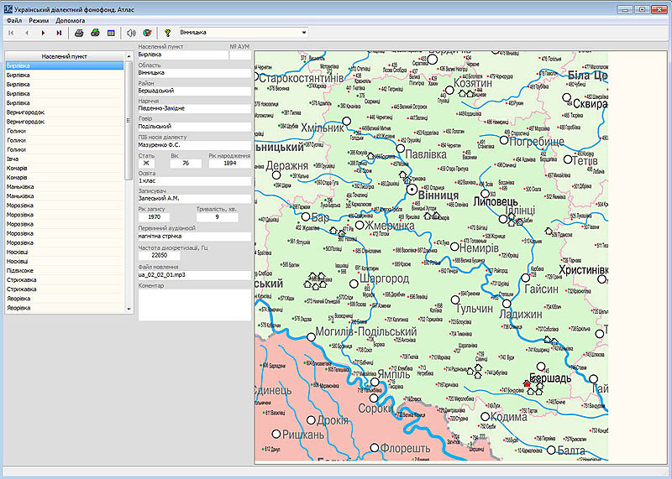Click the Область field showing Вінницька
Image resolution: width=672 pixels, height=479 pixels.
(x=194, y=73)
